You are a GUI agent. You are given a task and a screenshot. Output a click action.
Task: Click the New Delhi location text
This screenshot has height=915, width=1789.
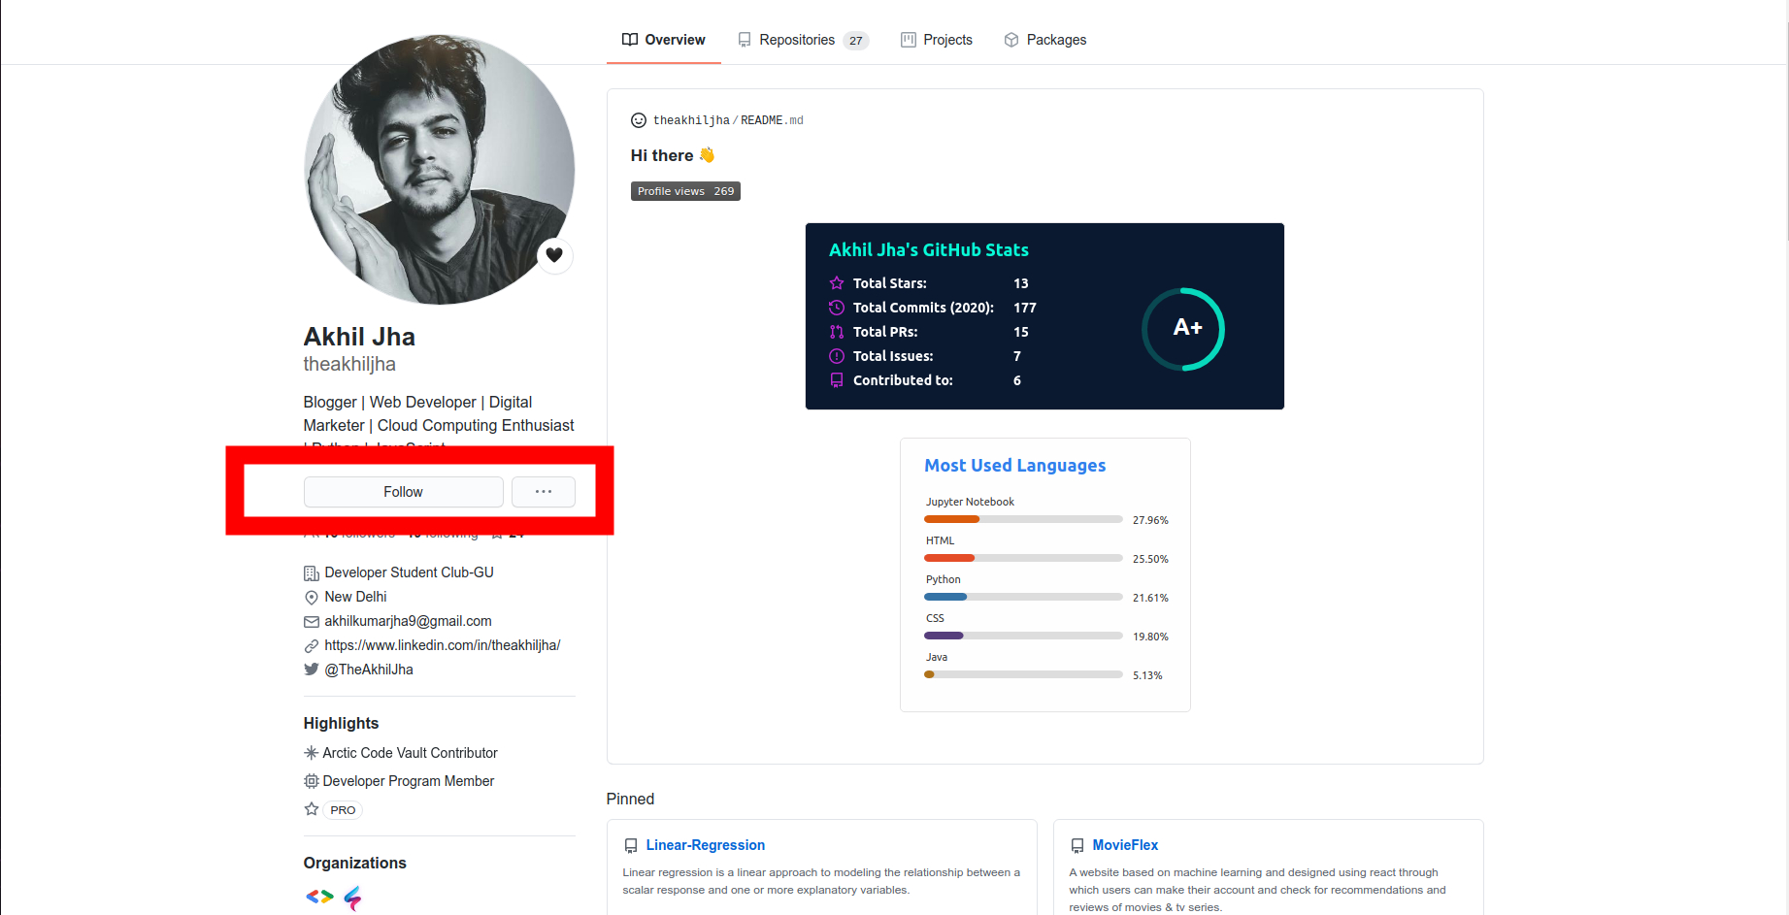(x=355, y=597)
